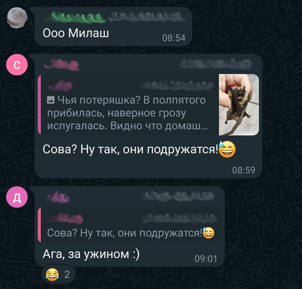Tap the 09:01 timestamp on the last message
Image resolution: width=302 pixels, height=289 pixels.
206,259
